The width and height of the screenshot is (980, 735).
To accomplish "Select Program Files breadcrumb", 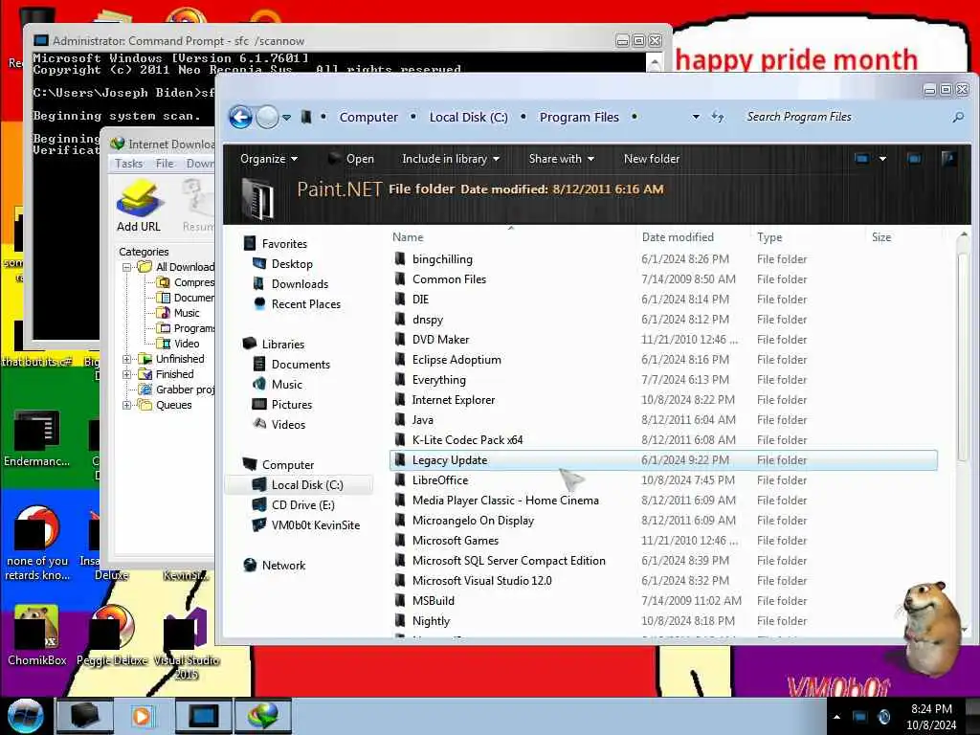I will tap(579, 117).
